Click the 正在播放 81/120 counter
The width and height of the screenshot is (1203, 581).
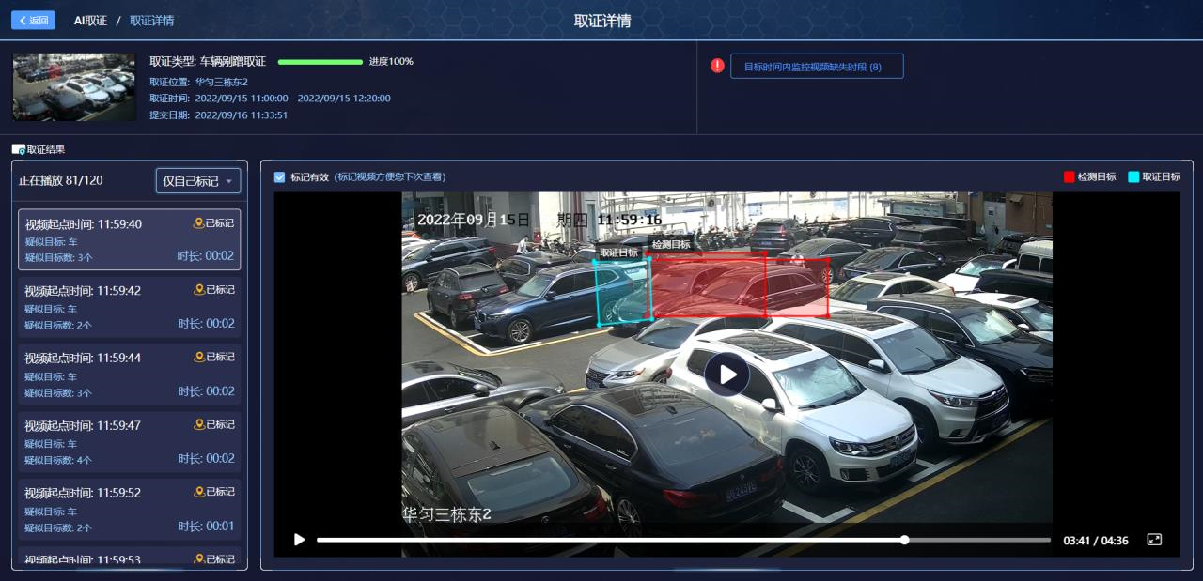click(61, 180)
